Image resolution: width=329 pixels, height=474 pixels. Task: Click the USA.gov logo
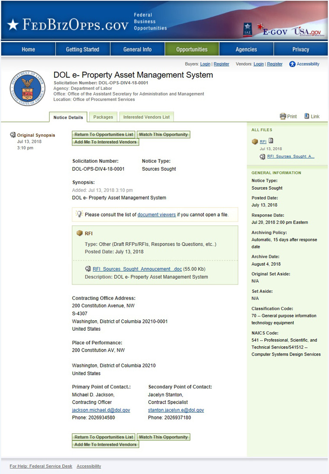(x=307, y=31)
